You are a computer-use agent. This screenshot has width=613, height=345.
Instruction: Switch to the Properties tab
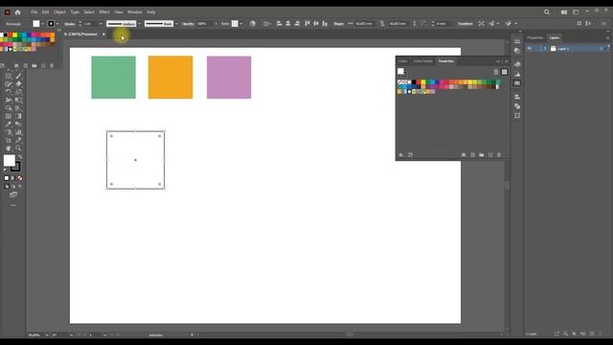click(535, 37)
